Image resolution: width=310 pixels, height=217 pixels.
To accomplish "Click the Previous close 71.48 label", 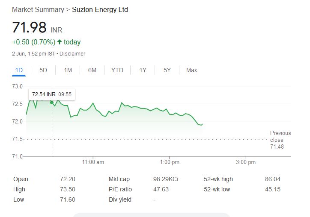I will pos(280,140).
